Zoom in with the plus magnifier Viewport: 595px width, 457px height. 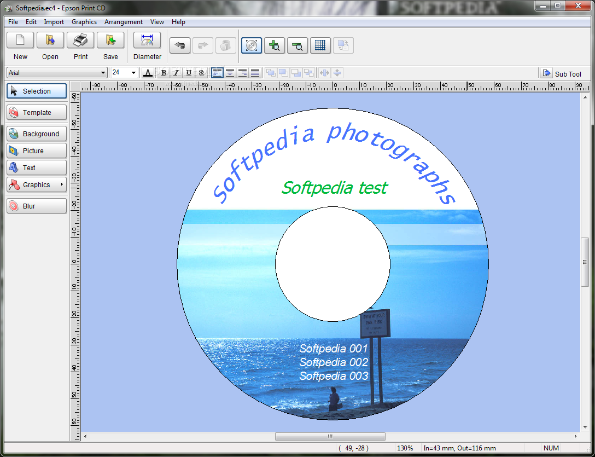275,45
